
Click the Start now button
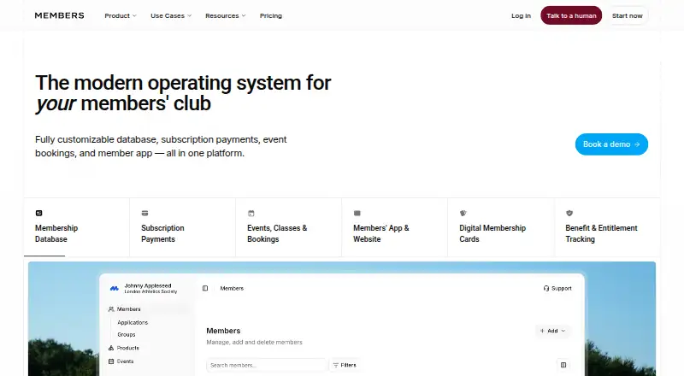coord(628,15)
